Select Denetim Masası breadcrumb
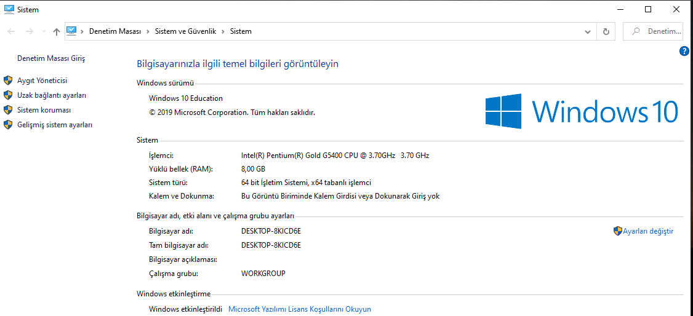693x316 pixels. pyautogui.click(x=115, y=31)
